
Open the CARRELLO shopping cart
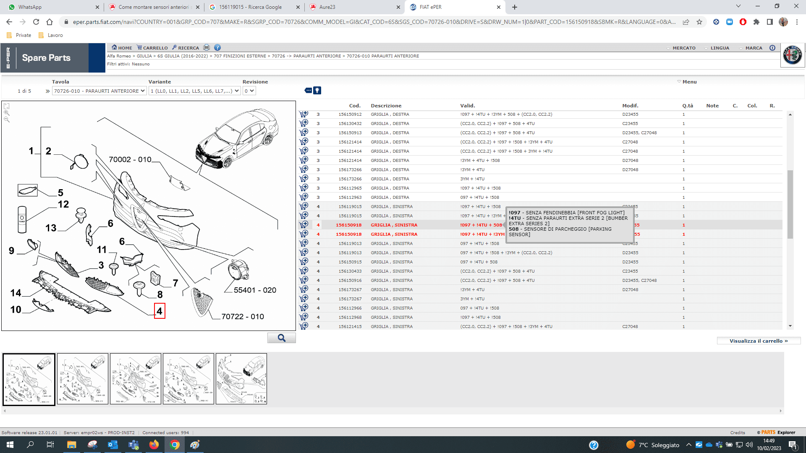point(152,48)
